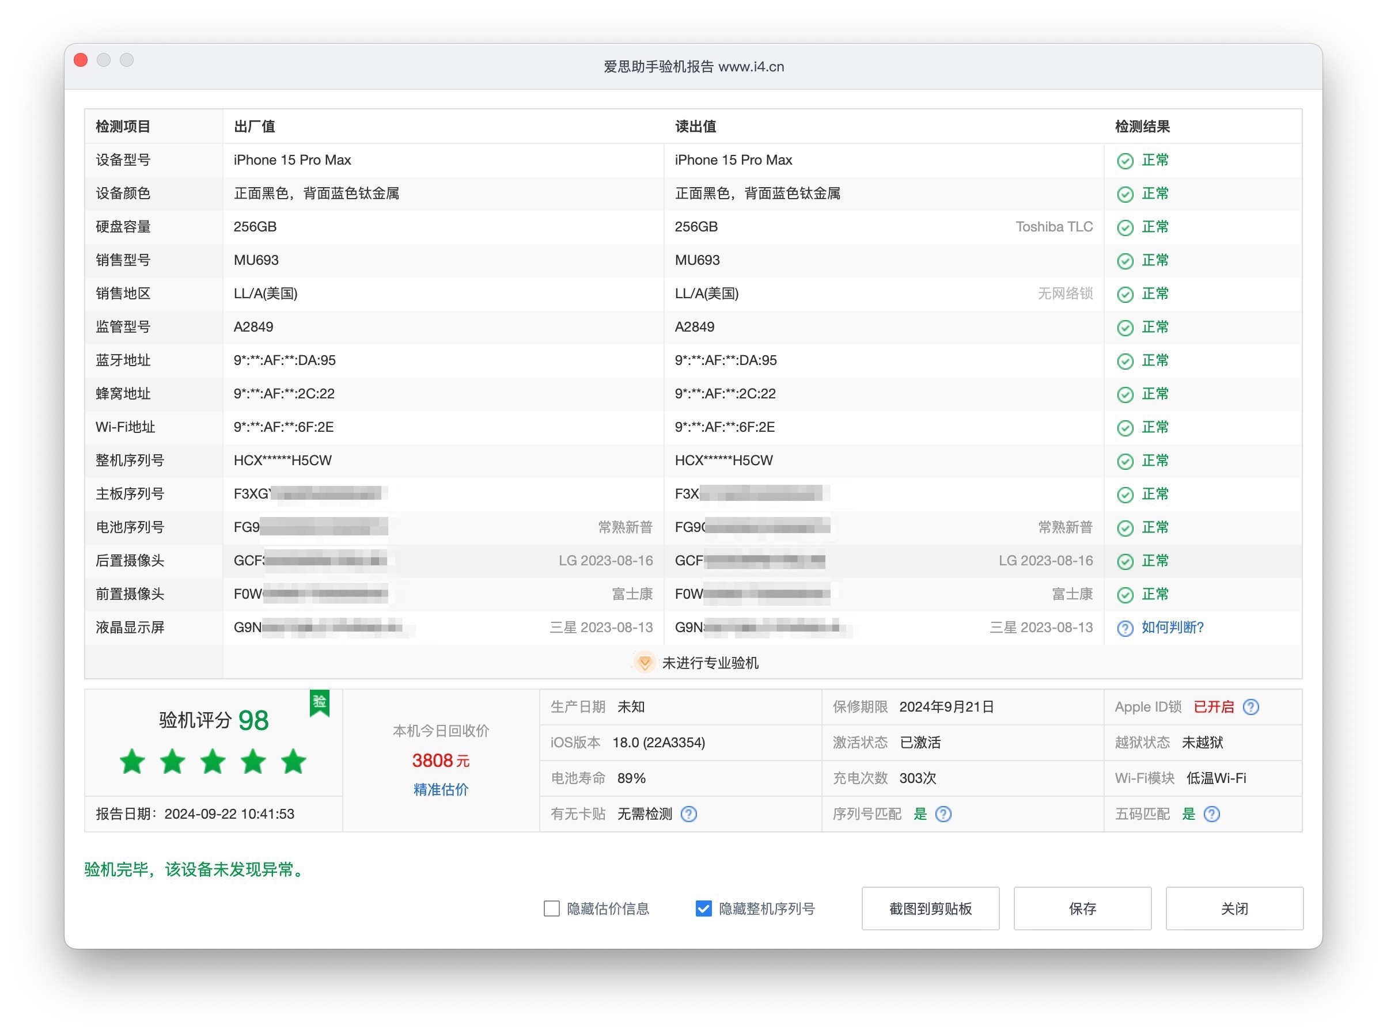1387x1034 pixels.
Task: Click the help icon beside Apple ID锁
Action: (1250, 706)
